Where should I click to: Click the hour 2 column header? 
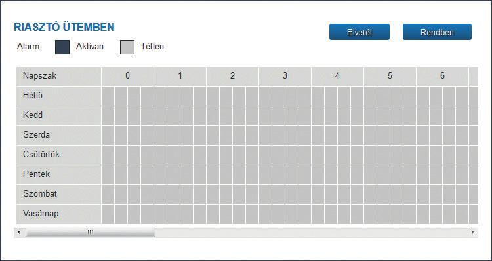[x=232, y=76]
